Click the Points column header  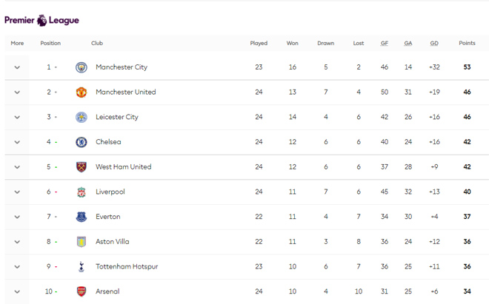coord(467,44)
